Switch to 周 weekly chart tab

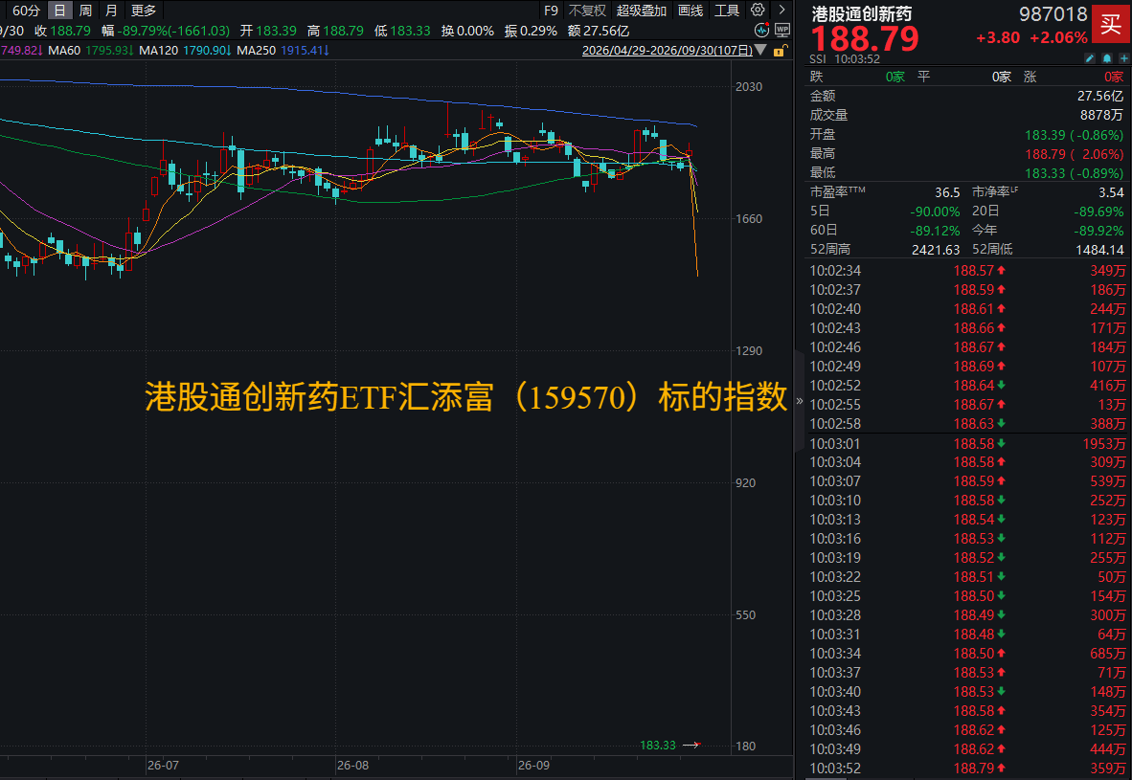click(85, 11)
